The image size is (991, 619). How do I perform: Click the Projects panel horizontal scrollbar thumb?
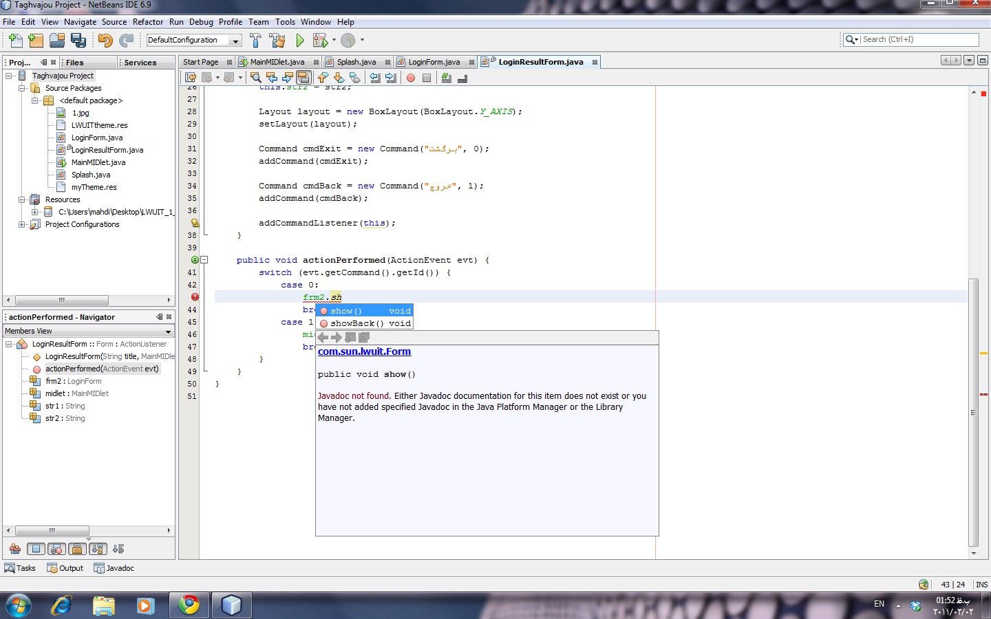pos(62,300)
